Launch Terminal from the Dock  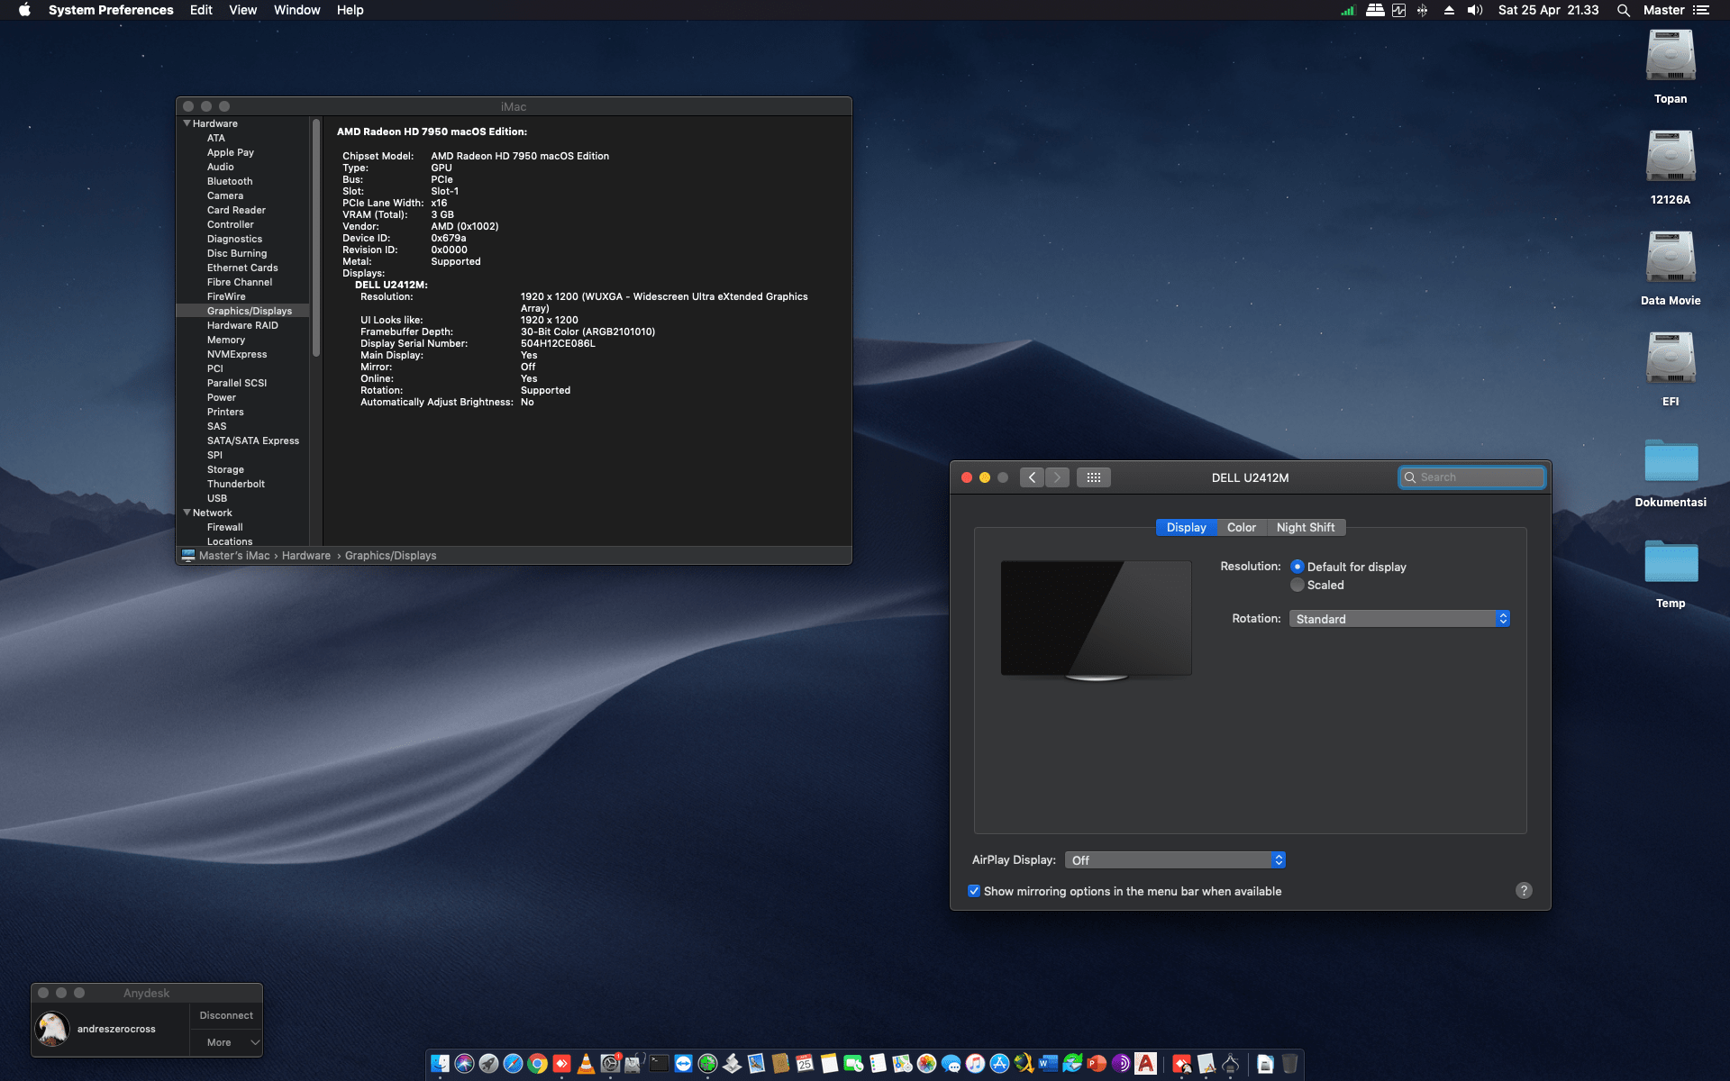click(659, 1064)
